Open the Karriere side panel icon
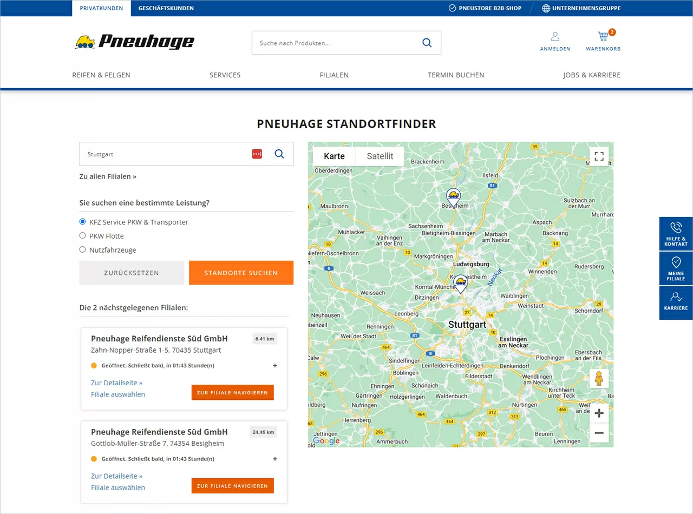The image size is (693, 514). 675,302
